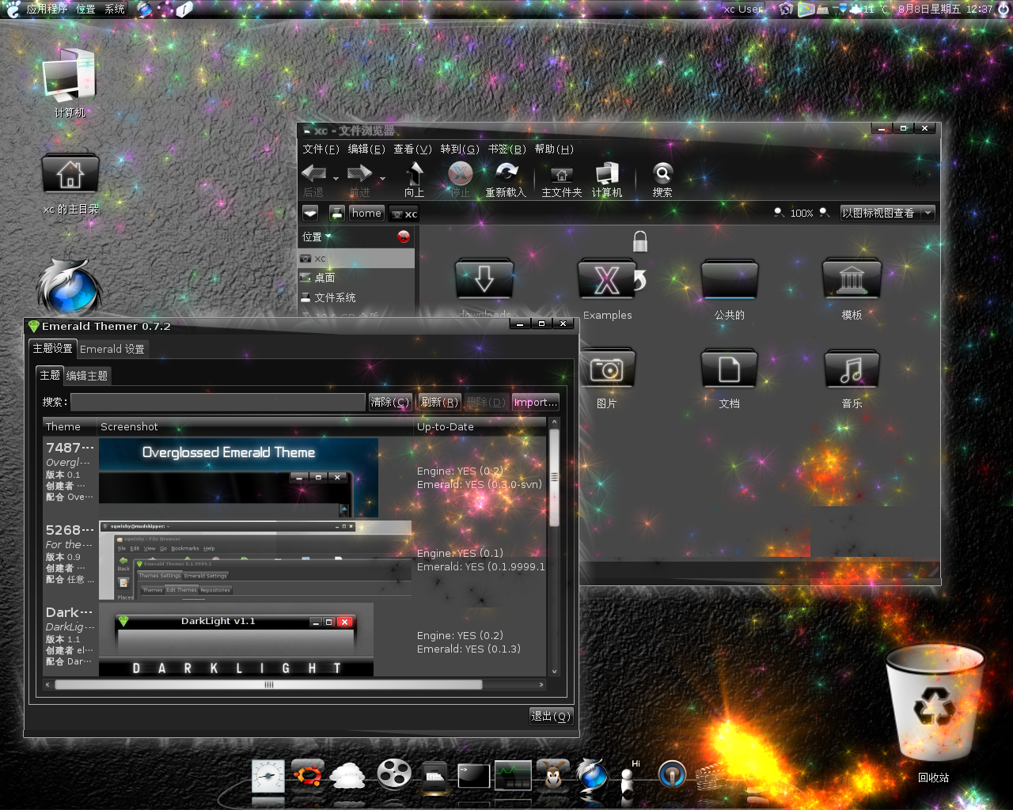
Task: Select the 主题设置 tab
Action: [x=52, y=348]
